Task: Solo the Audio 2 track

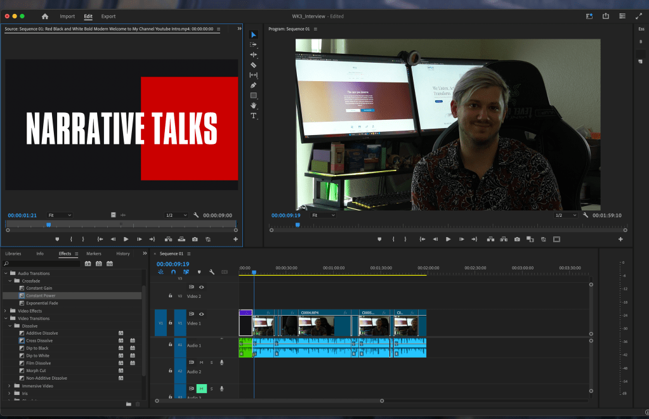Action: click(x=211, y=363)
